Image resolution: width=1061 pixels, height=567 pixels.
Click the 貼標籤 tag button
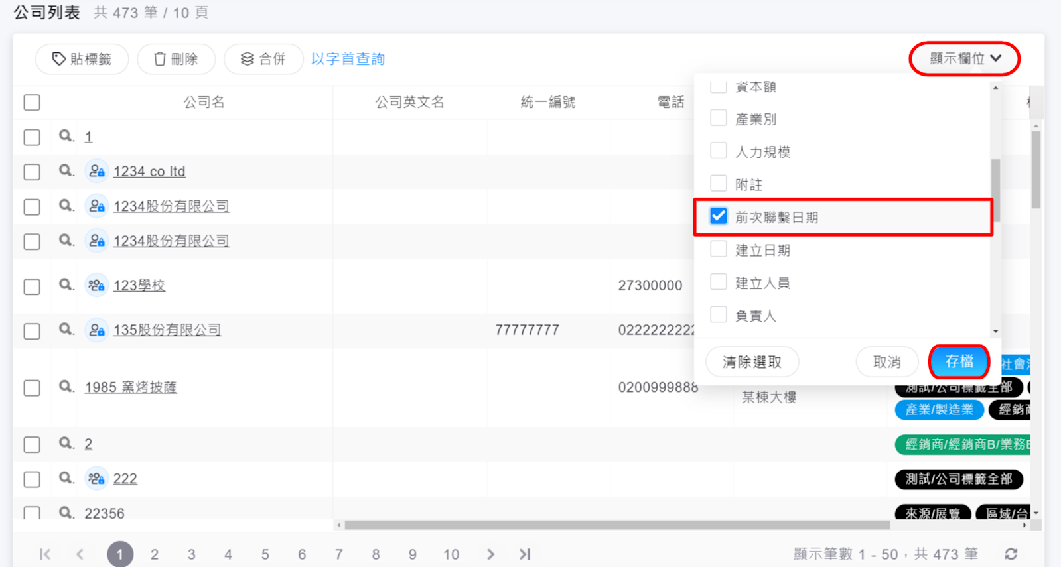click(82, 59)
